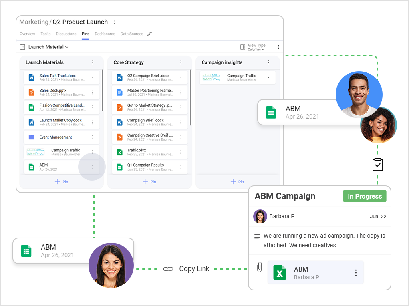The height and width of the screenshot is (306, 409).
Task: Click the Word icon on Sales Talk Track.docx
Action: (x=31, y=77)
